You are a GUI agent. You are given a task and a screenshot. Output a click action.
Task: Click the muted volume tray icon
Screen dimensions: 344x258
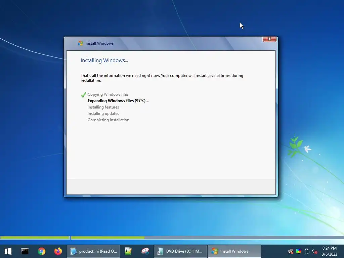tap(314, 251)
